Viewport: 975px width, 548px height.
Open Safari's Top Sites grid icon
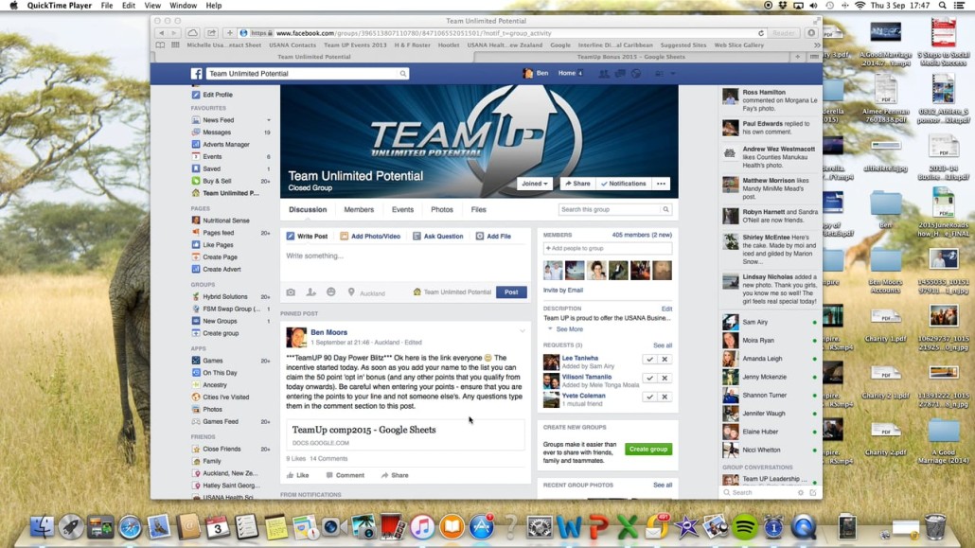point(175,44)
